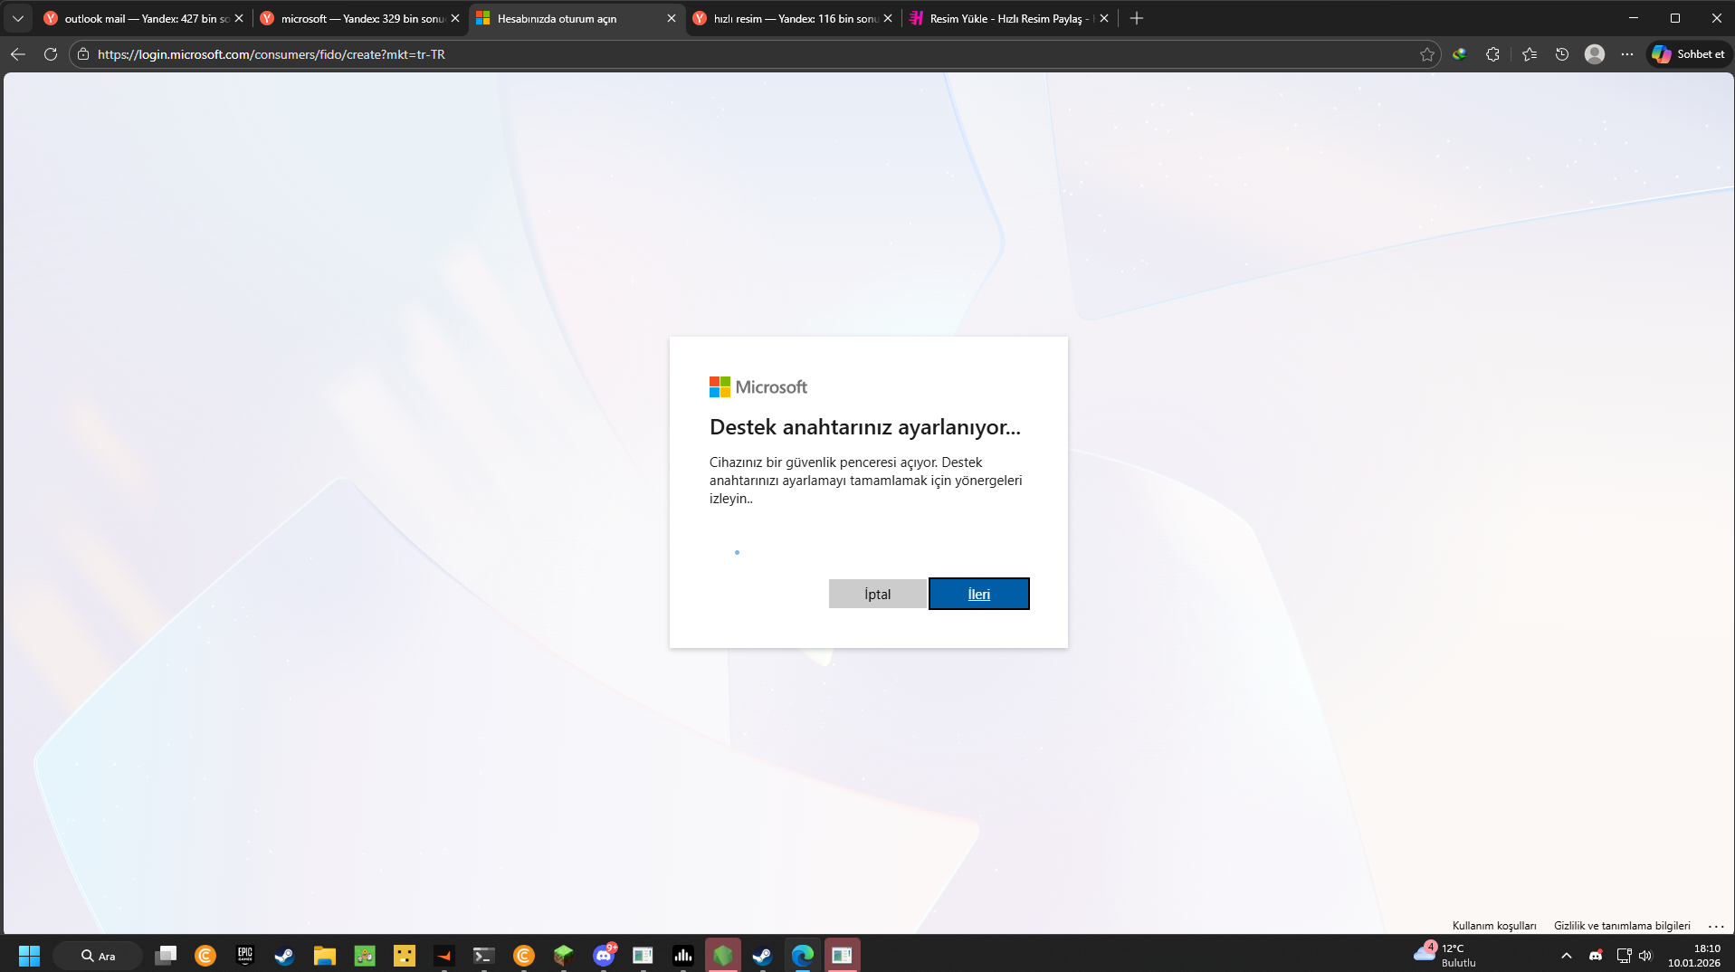Open network settings from system tray

(x=1624, y=956)
